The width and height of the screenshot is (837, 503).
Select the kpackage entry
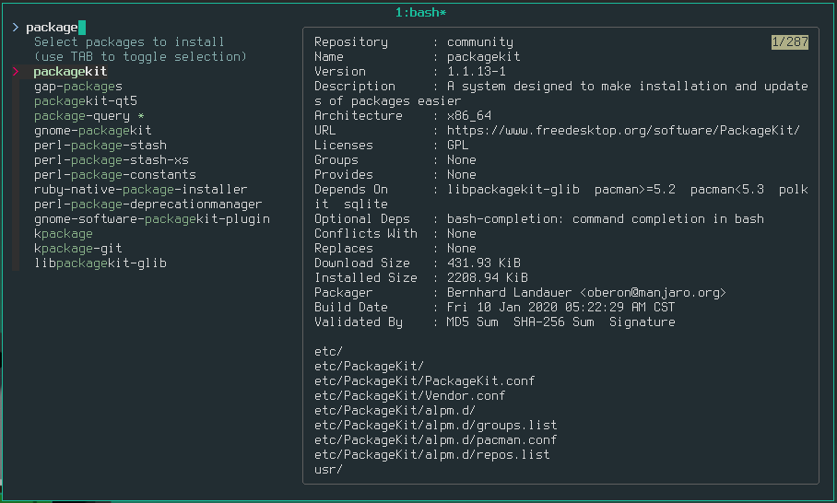click(63, 234)
